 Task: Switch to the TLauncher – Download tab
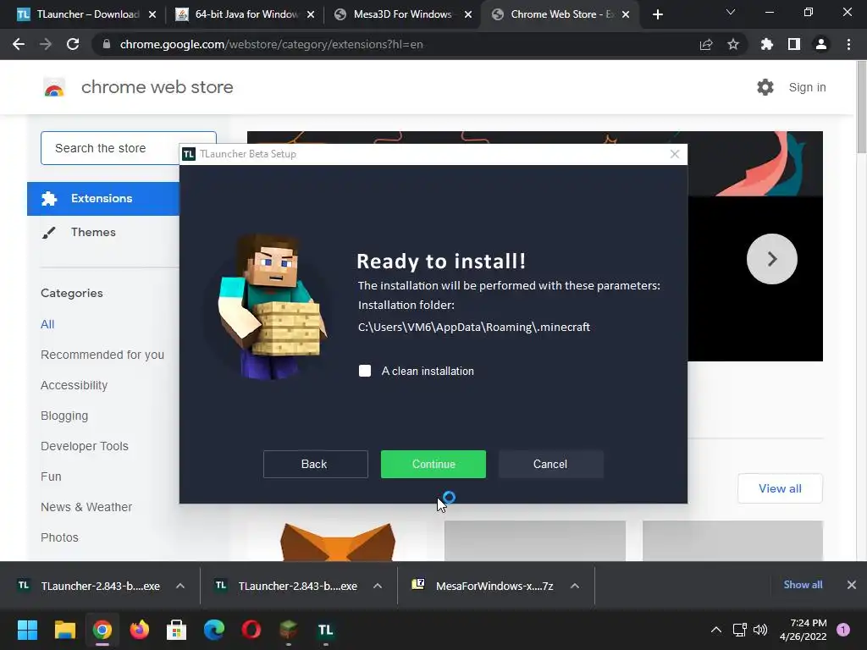point(80,14)
